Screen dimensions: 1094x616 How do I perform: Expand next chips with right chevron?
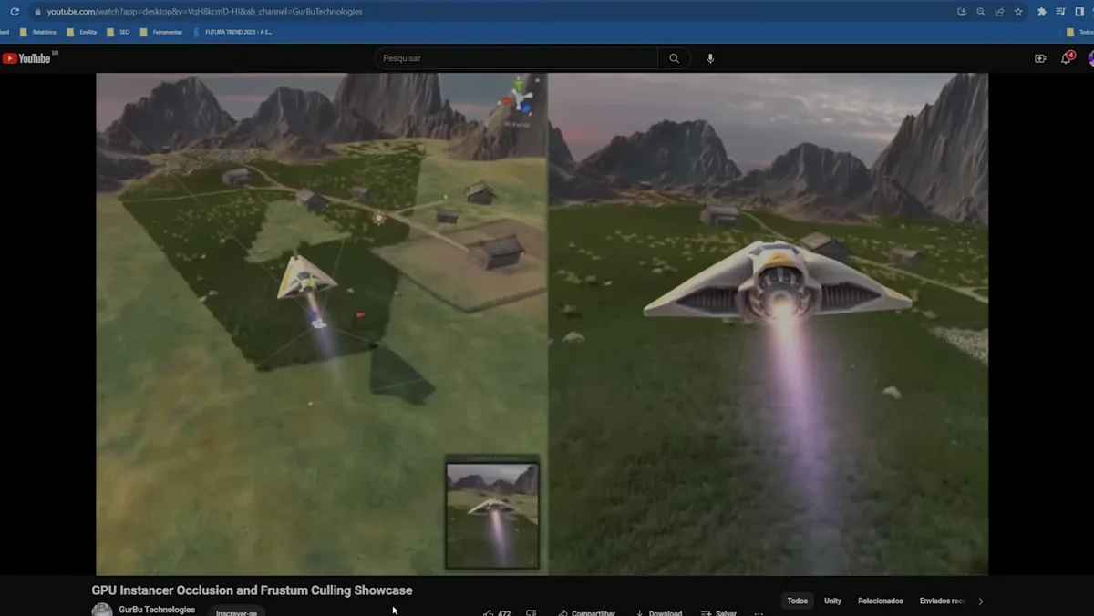coord(981,601)
